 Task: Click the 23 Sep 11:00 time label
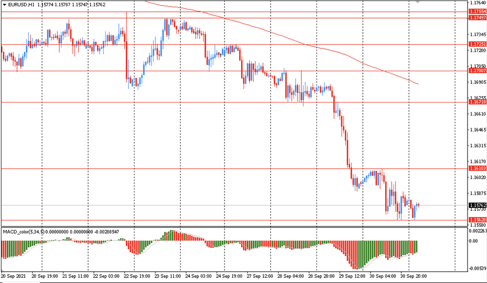click(x=168, y=276)
